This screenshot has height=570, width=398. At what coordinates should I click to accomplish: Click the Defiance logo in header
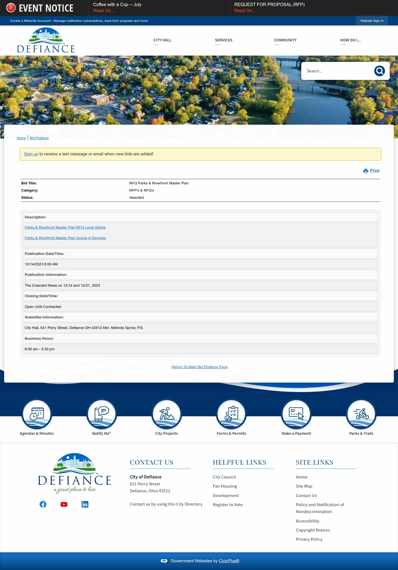(x=46, y=40)
